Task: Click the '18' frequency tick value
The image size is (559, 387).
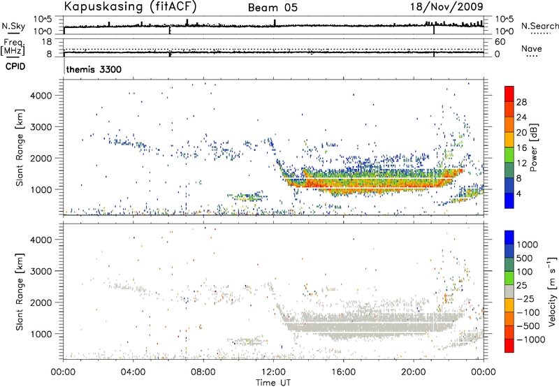Action: [46, 42]
